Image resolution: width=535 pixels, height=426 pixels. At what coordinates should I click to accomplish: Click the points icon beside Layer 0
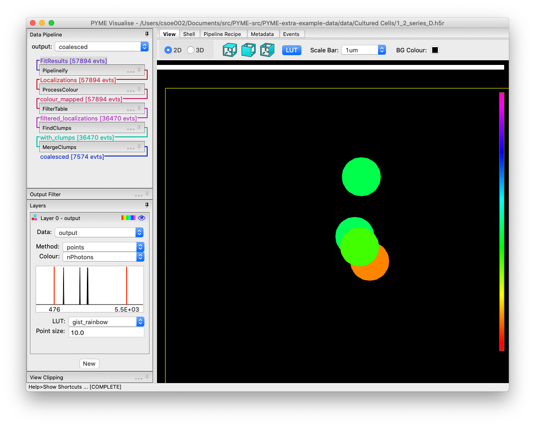coord(35,218)
